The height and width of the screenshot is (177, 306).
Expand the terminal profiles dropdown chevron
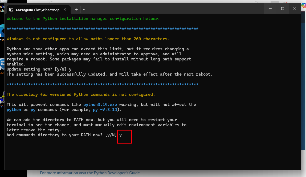click(x=84, y=10)
